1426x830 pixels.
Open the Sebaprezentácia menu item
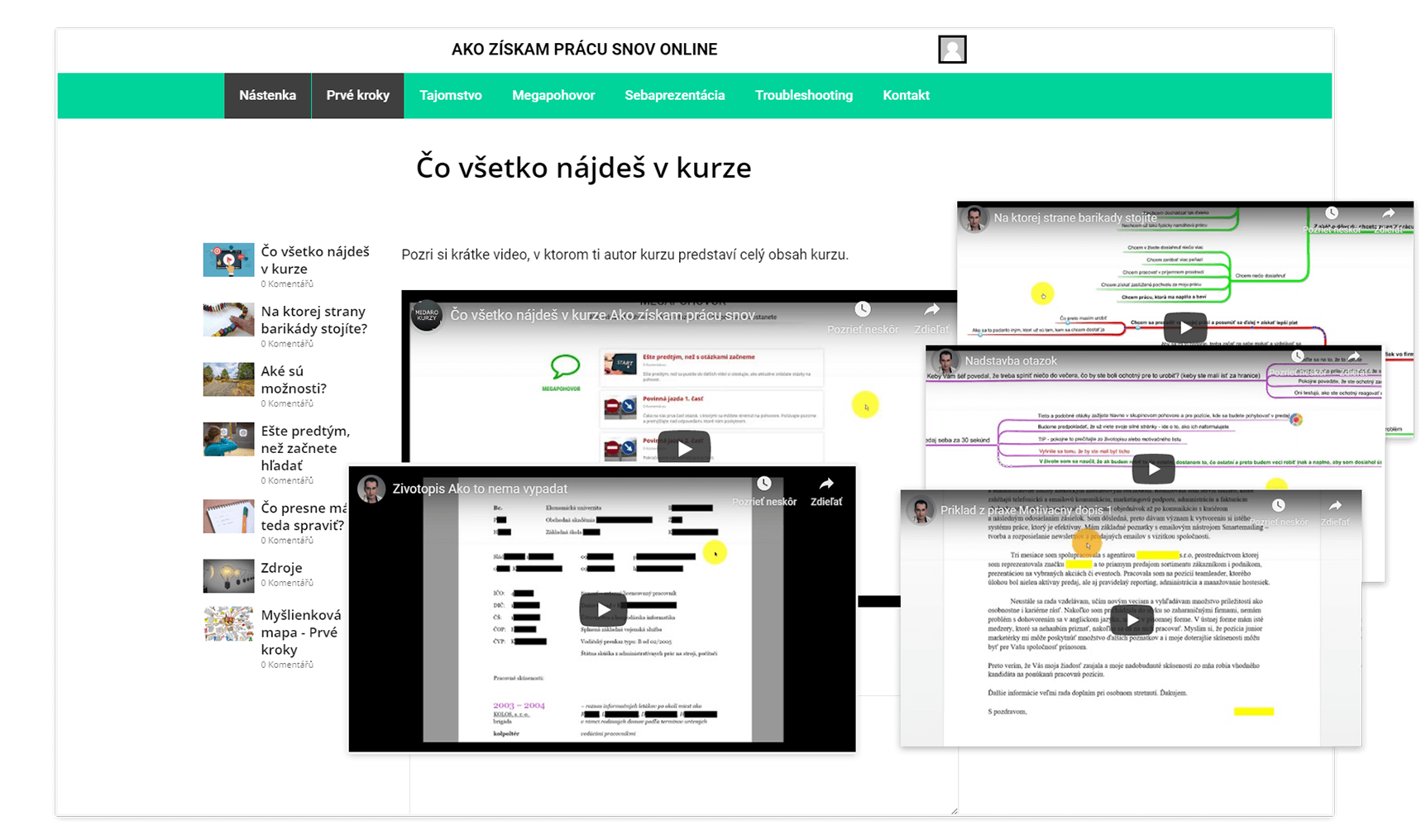(x=674, y=95)
